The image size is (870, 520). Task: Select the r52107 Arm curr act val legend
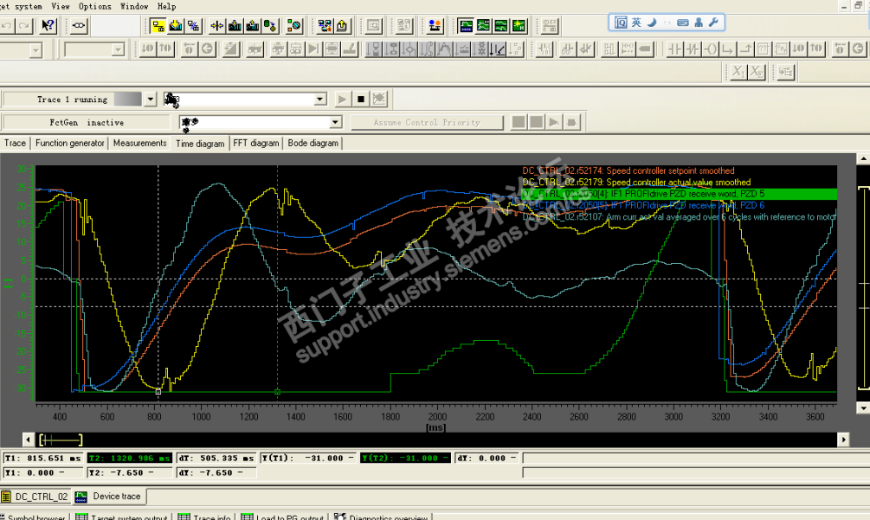[679, 217]
